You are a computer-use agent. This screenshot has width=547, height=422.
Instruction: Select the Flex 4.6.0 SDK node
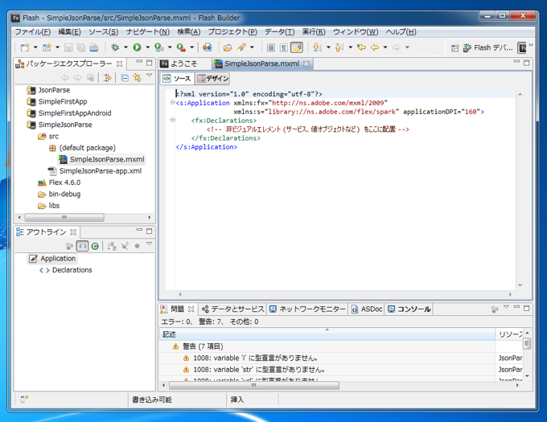pos(60,182)
